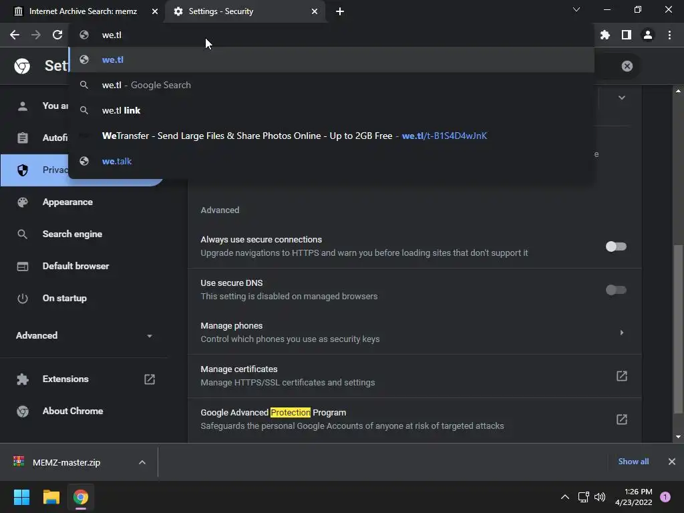
Task: Click the address bar containing we.tl
Action: pos(331,35)
